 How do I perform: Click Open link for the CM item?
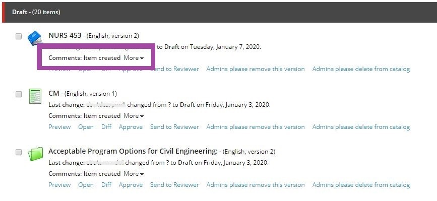(86, 127)
